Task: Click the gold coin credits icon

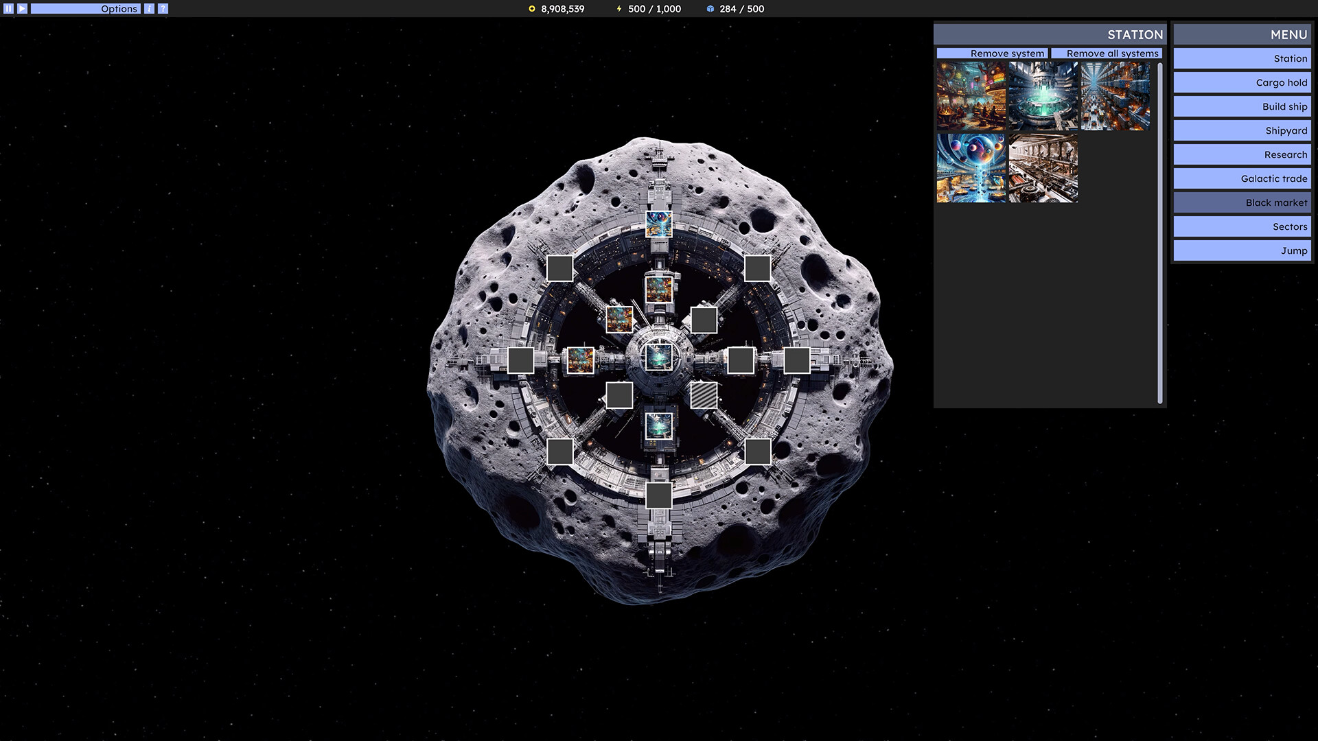Action: 531,9
